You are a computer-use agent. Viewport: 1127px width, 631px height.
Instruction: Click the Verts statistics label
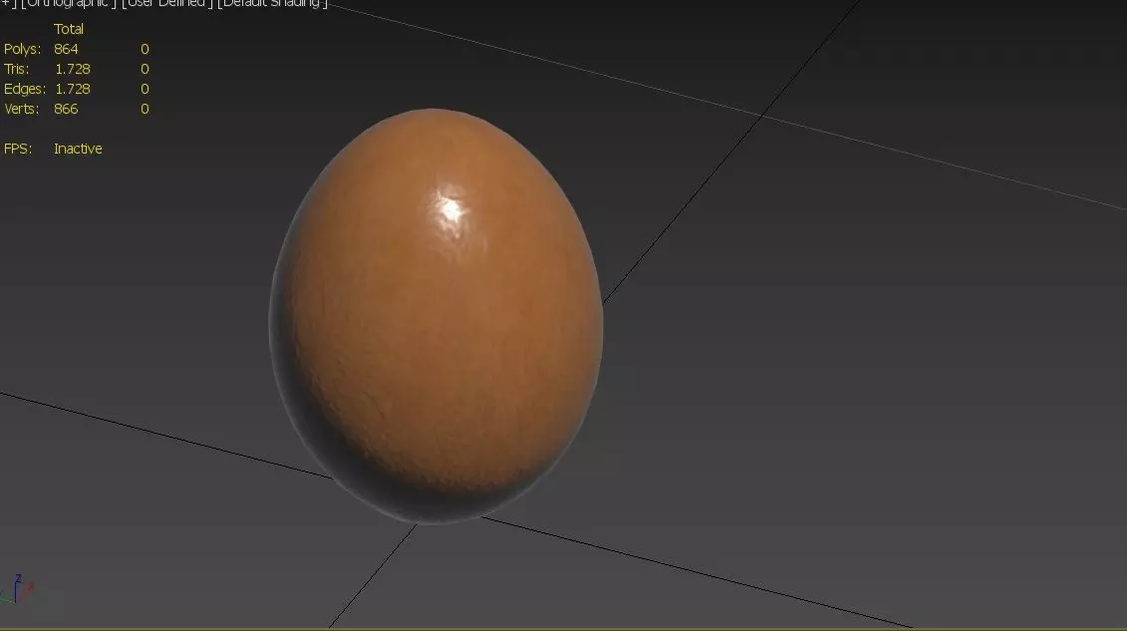coord(21,109)
